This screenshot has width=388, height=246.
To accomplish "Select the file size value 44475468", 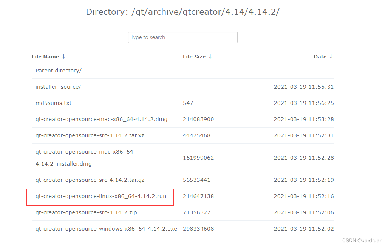I will pos(197,135).
